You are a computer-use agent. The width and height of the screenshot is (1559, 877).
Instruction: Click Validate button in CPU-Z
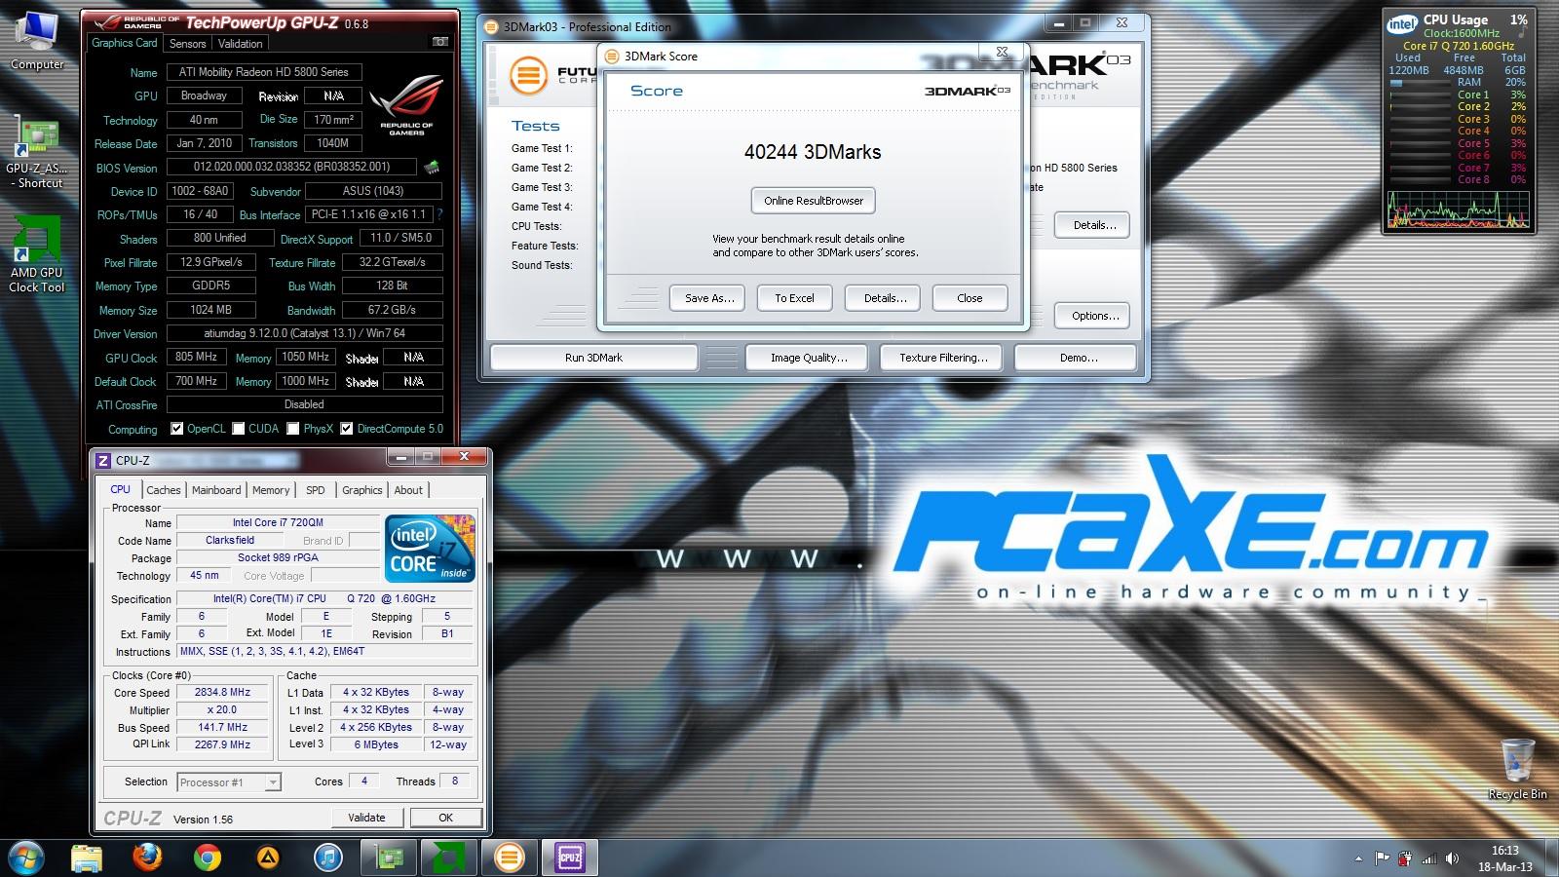point(366,818)
